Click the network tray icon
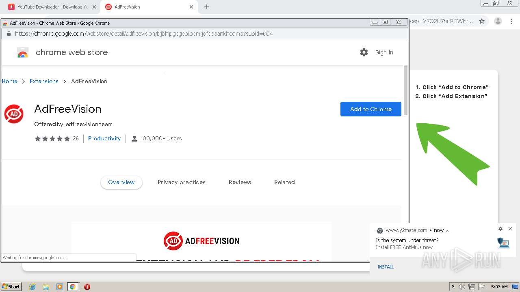 (472, 287)
